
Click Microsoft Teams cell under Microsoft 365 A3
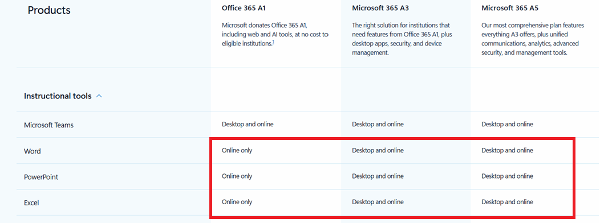point(378,124)
